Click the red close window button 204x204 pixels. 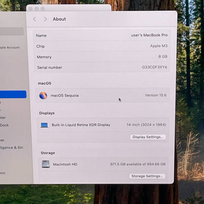(30, 9)
